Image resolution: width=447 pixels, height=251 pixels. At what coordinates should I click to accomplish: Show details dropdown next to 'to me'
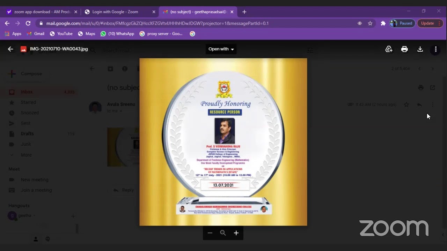pyautogui.click(x=121, y=111)
